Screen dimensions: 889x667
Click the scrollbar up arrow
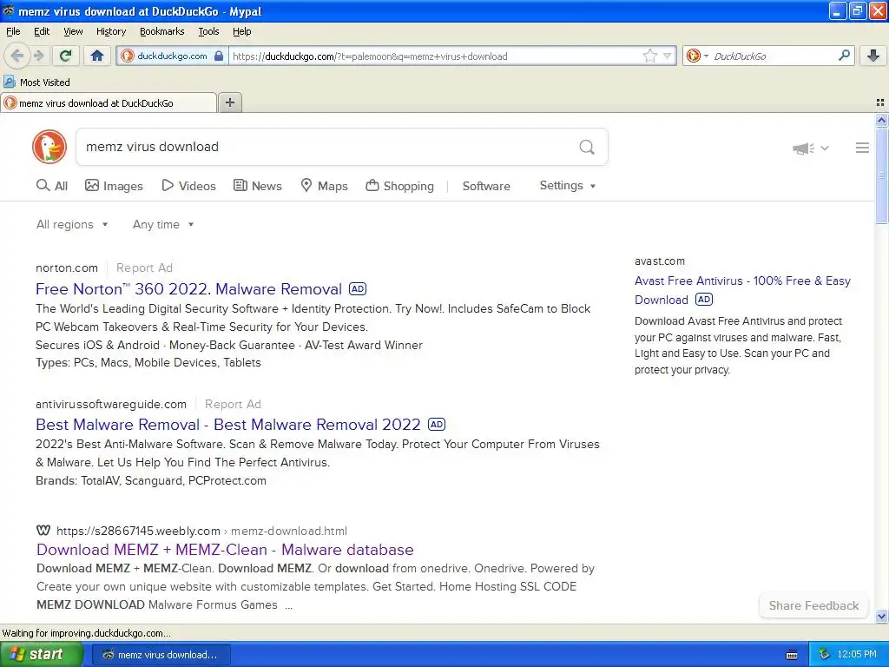(x=881, y=120)
